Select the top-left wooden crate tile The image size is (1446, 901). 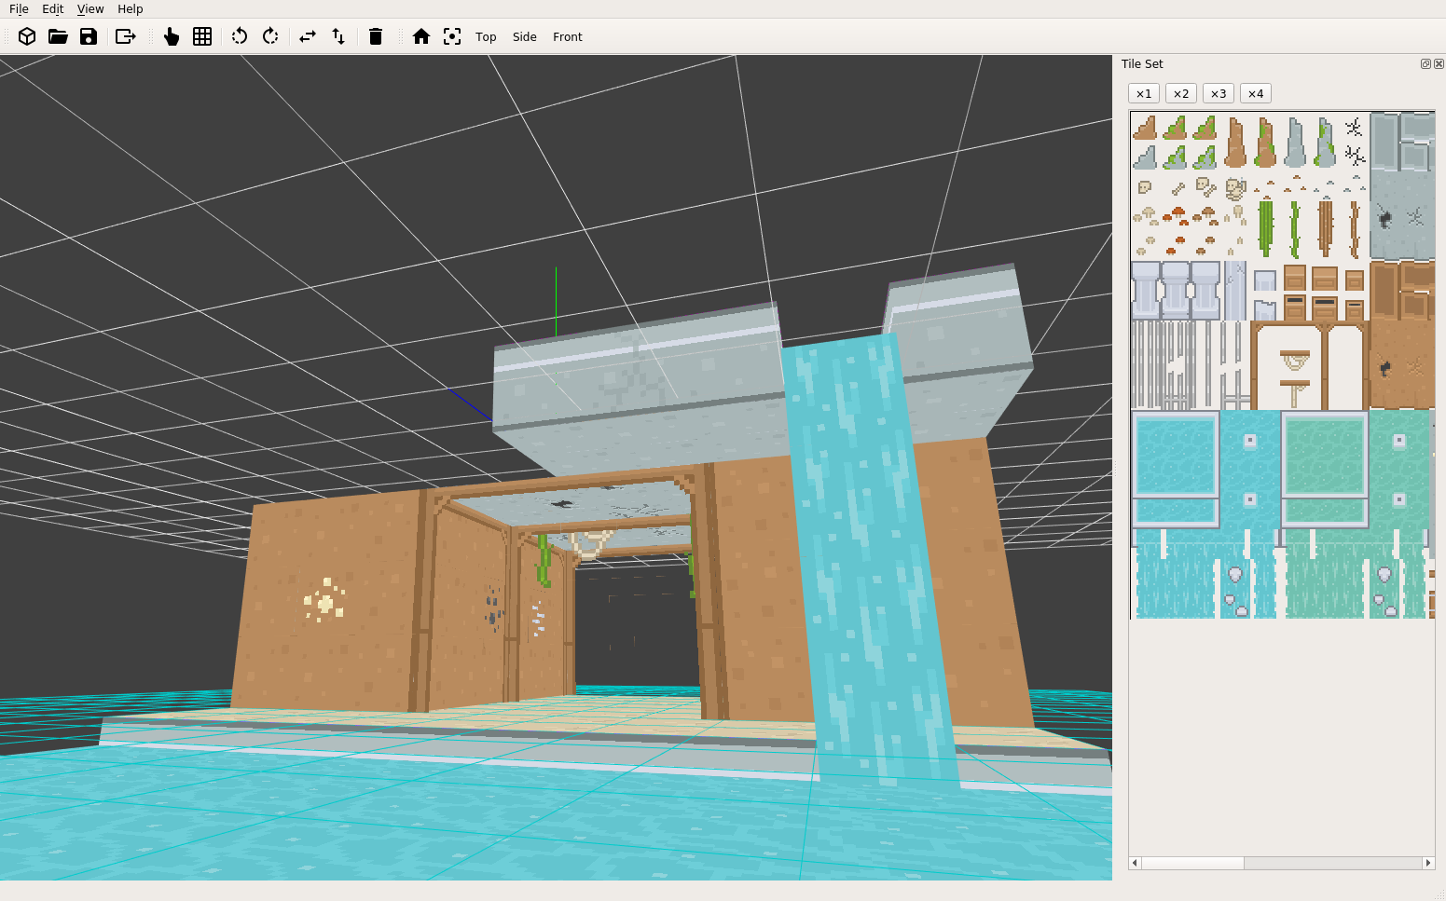1295,277
